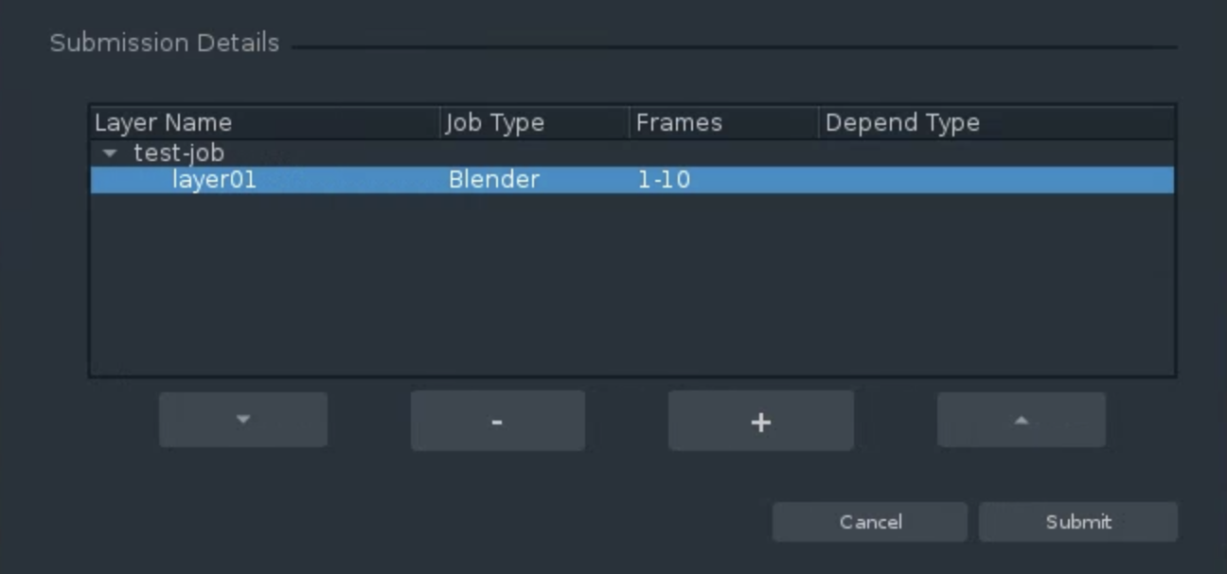Click the Submission Details section heading
Image resolution: width=1227 pixels, height=574 pixels.
point(165,43)
